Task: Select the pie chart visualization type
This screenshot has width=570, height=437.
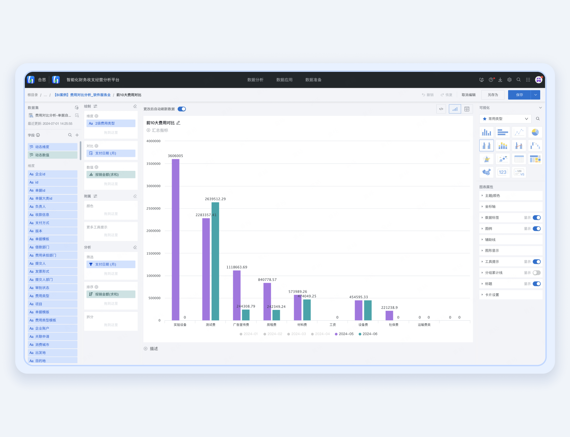Action: click(x=535, y=132)
